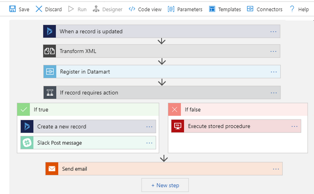
Task: Click Dynamics icon on 'Create a new record'
Action: point(27,126)
